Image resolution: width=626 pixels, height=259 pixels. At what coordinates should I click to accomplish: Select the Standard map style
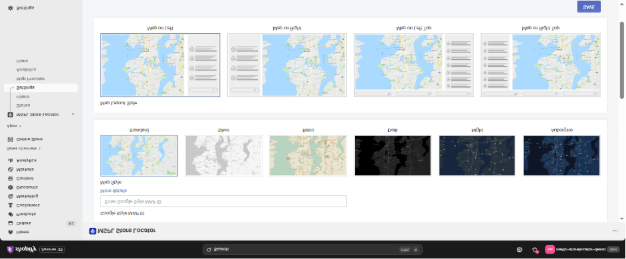coord(139,155)
